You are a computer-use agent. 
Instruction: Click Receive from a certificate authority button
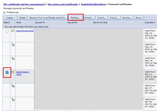tap(48, 18)
